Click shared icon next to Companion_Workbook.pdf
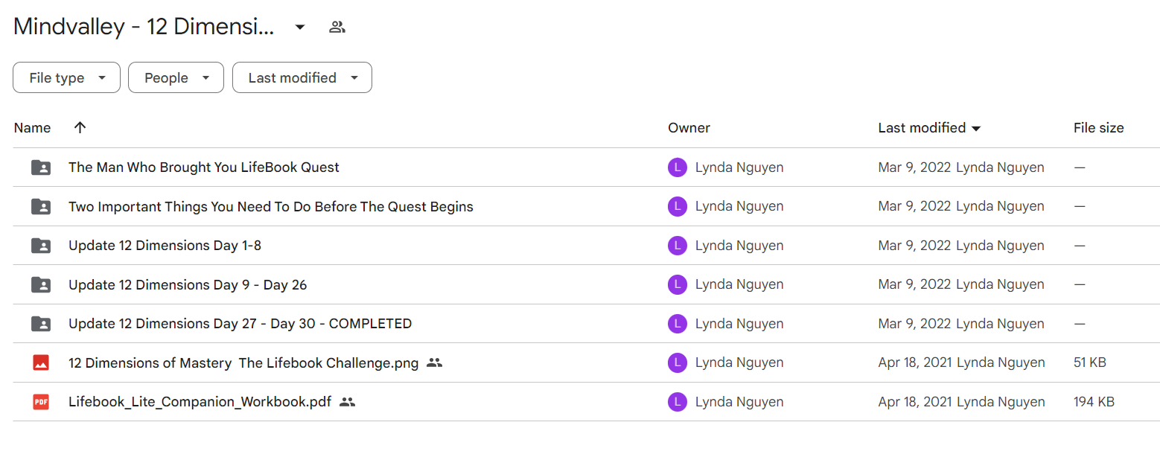1160x460 pixels. click(x=347, y=402)
